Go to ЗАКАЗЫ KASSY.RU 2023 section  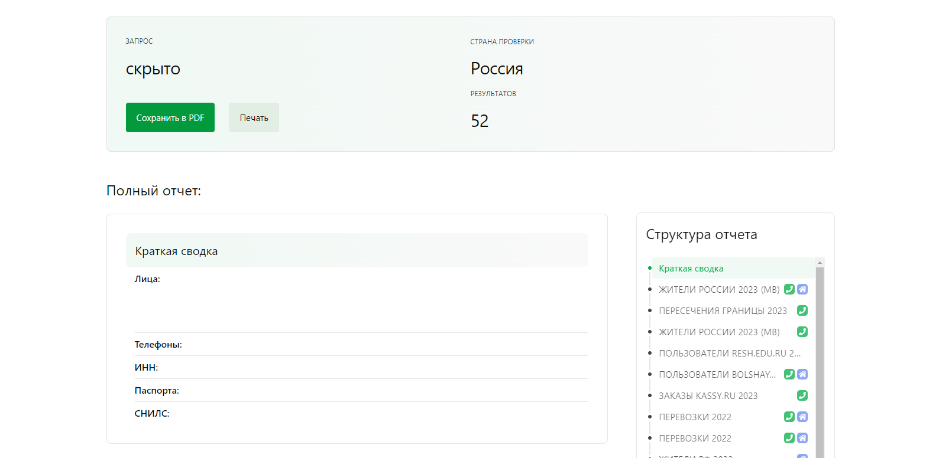[708, 396]
